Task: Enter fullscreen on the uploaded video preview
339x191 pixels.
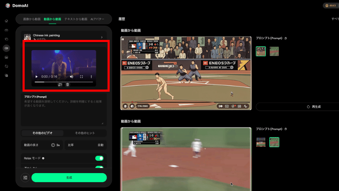Action: [x=81, y=77]
